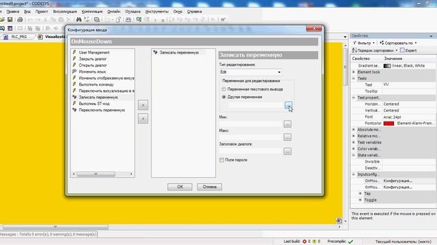Select Записать переменную in the left action list

click(x=98, y=97)
